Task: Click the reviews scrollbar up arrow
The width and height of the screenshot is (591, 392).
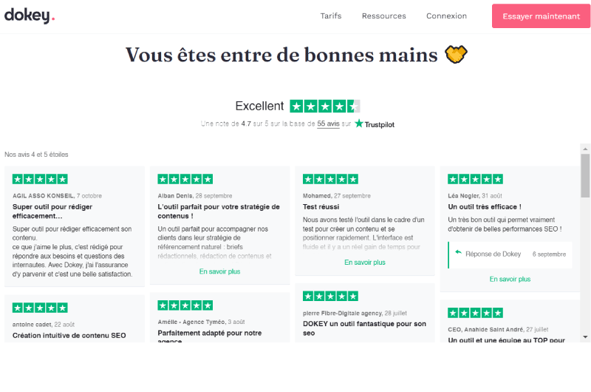Action: (585, 149)
